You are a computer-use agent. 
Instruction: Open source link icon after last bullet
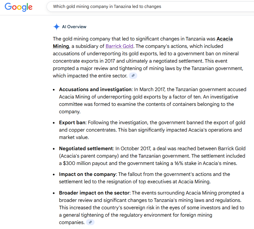click(90, 222)
